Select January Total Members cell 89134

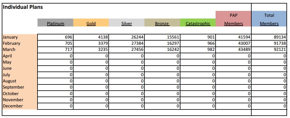coord(269,37)
